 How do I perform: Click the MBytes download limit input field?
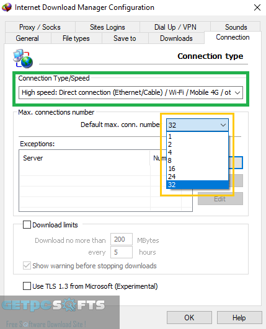tap(122, 239)
